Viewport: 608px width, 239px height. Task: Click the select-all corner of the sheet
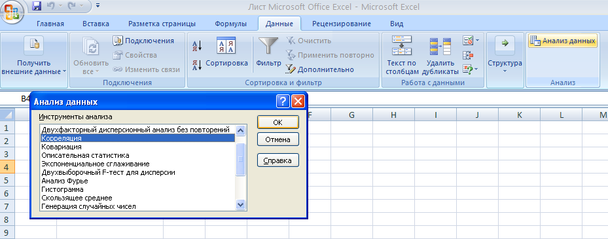click(x=7, y=115)
